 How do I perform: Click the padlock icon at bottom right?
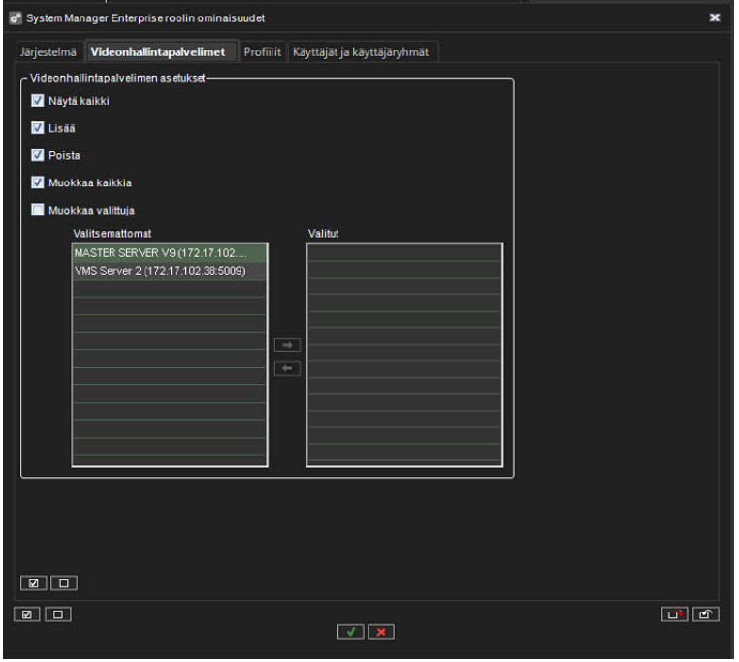pos(707,614)
